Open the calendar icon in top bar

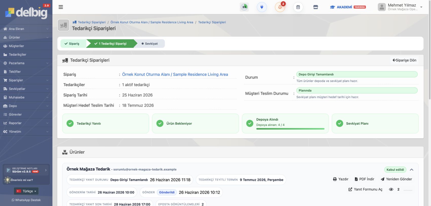click(x=298, y=7)
